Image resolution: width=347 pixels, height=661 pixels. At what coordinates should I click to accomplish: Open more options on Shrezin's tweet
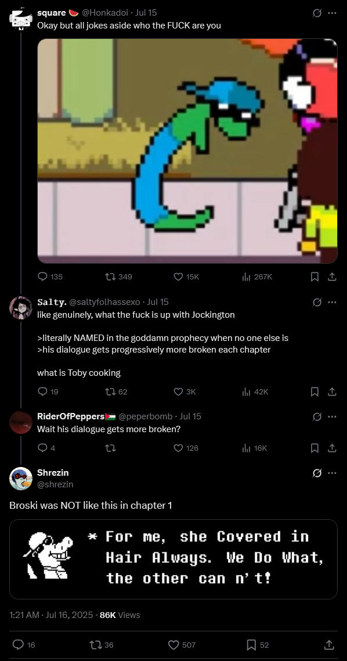pos(332,473)
